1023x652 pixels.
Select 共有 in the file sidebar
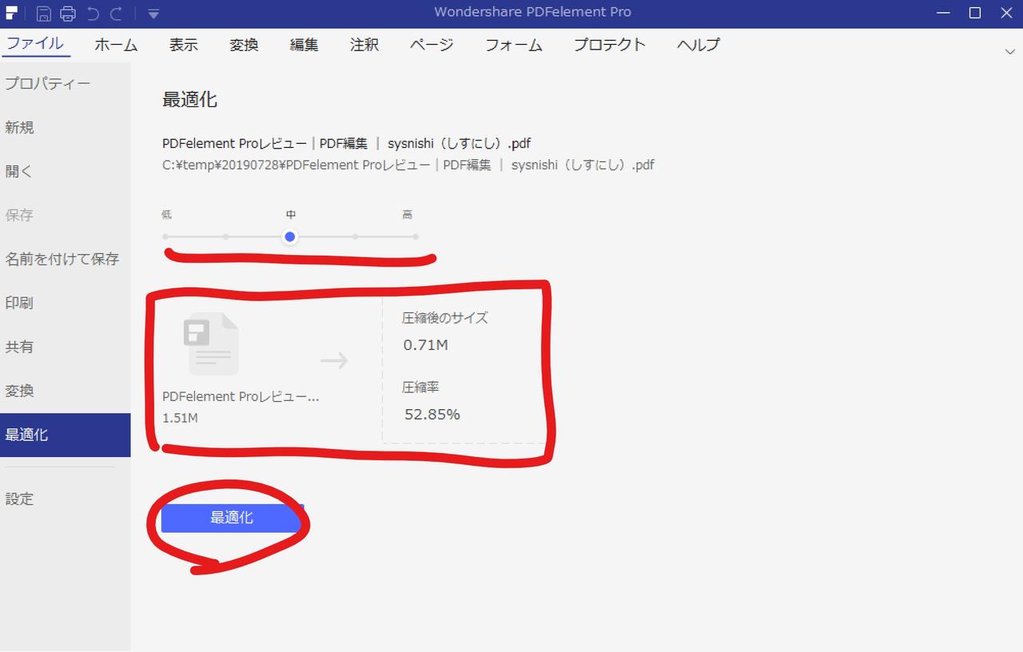click(65, 347)
